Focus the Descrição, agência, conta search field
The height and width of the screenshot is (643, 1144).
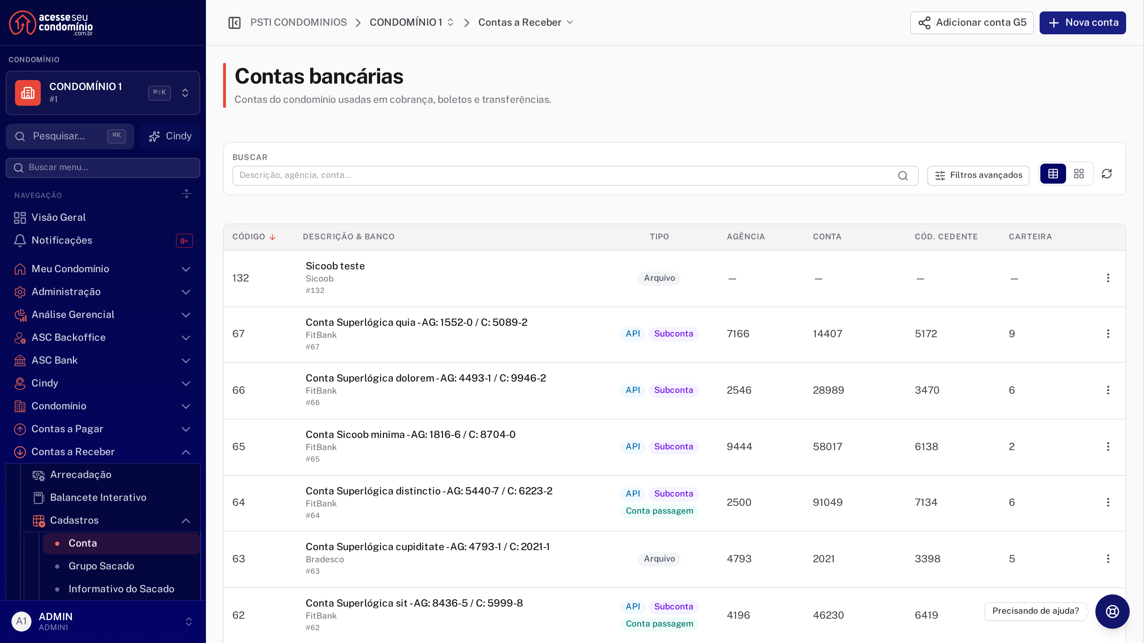tap(575, 176)
